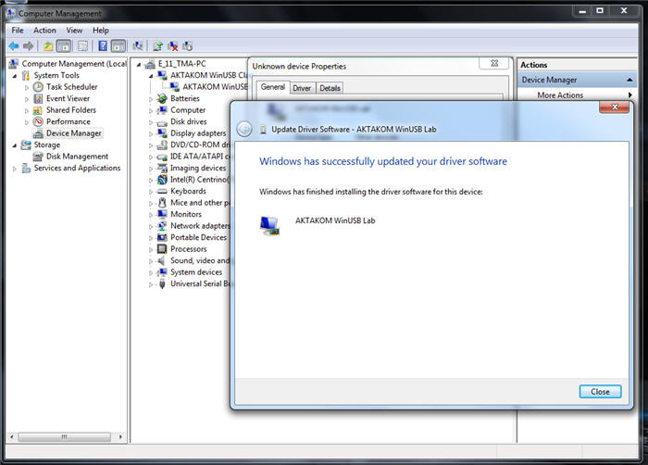This screenshot has width=648, height=465.
Task: Open the Help menu
Action: (x=100, y=31)
